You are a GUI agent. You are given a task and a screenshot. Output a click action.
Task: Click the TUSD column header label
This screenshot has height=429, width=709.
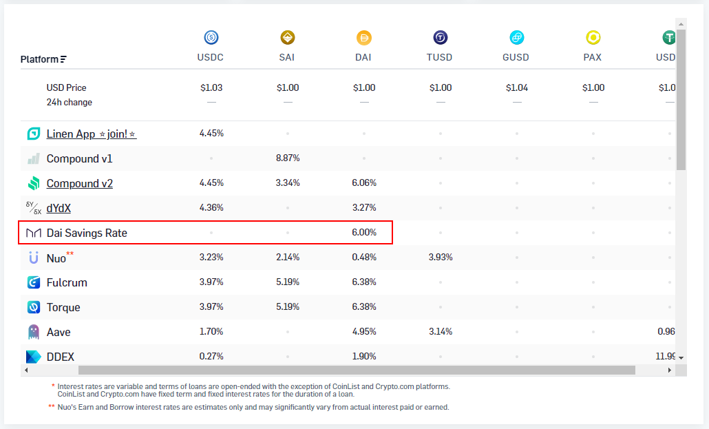point(439,57)
